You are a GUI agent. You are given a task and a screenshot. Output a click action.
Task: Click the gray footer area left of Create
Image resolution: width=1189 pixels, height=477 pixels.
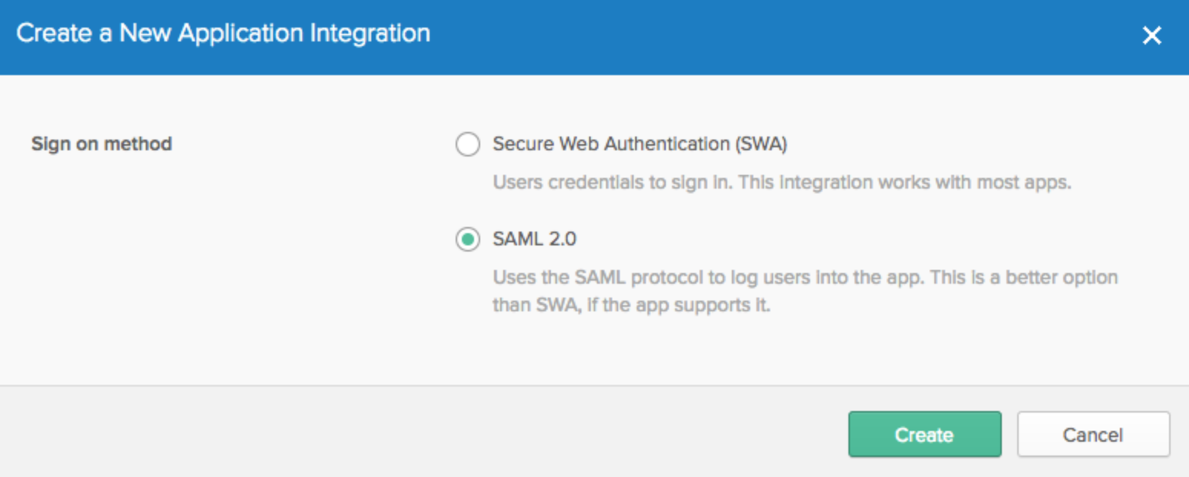pyautogui.click(x=422, y=432)
